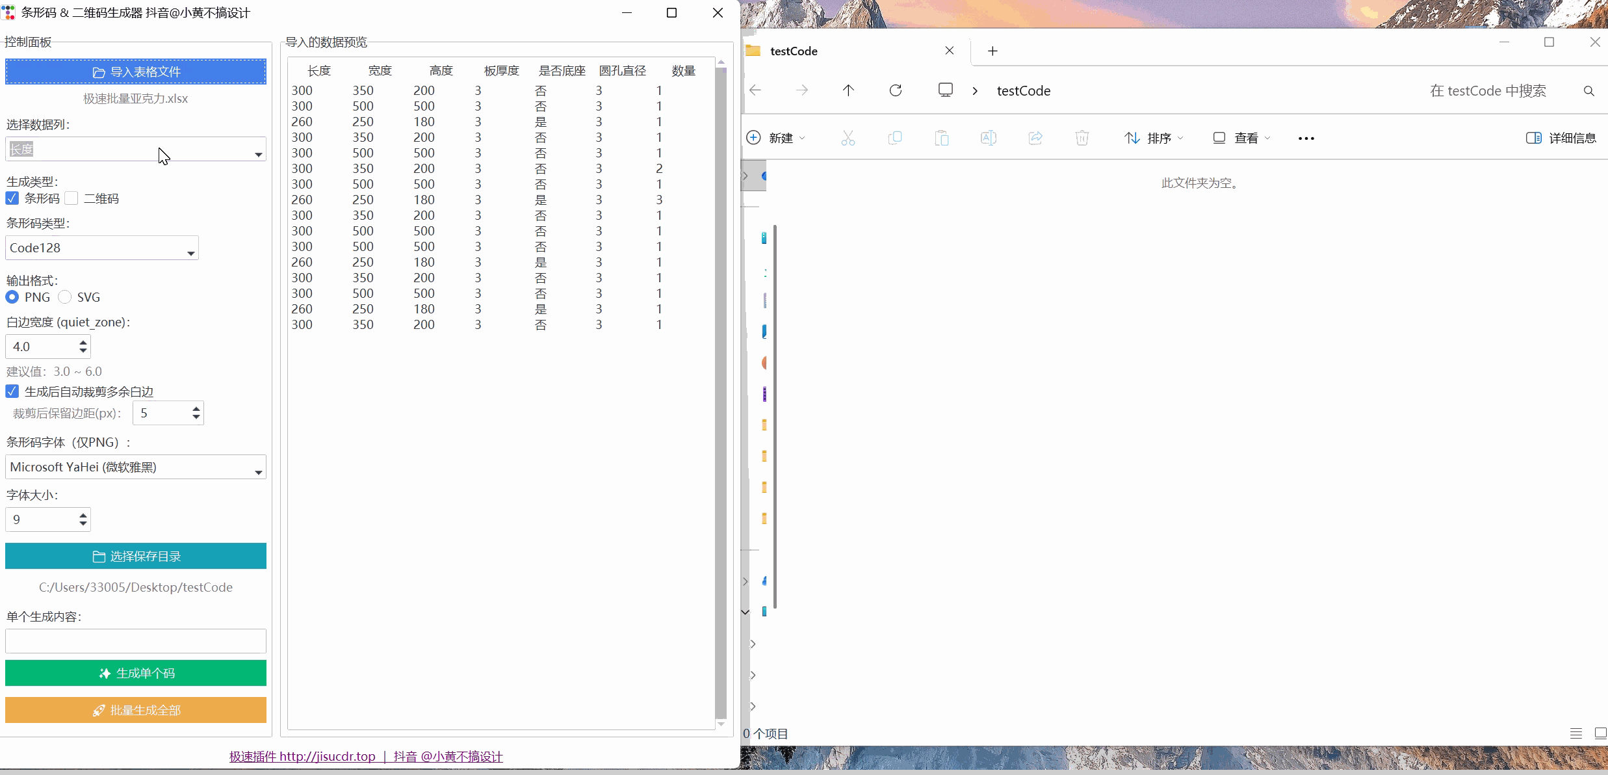Click the Delete icon in Explorer toolbar
Image resolution: width=1608 pixels, height=775 pixels.
[1082, 138]
